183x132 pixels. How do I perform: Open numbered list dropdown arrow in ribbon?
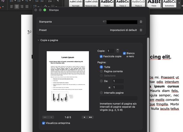23,1
